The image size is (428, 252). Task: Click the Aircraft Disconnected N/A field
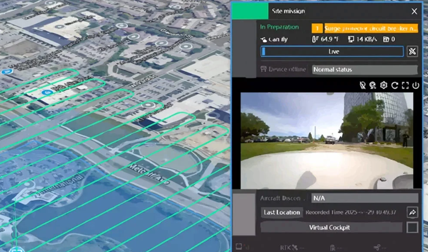tap(365, 198)
